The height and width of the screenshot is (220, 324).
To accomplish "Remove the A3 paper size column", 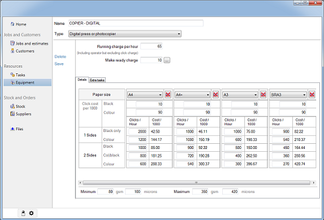I will point(263,94).
